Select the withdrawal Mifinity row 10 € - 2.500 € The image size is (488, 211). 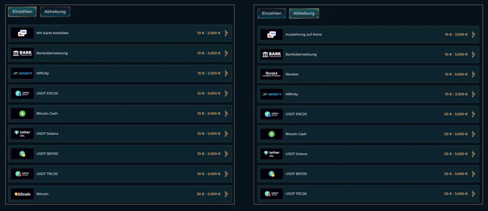(368, 94)
